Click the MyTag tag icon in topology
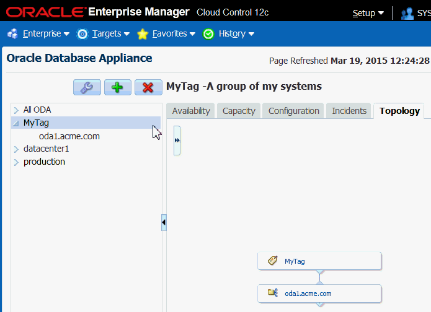The width and height of the screenshot is (431, 312). coord(273,261)
